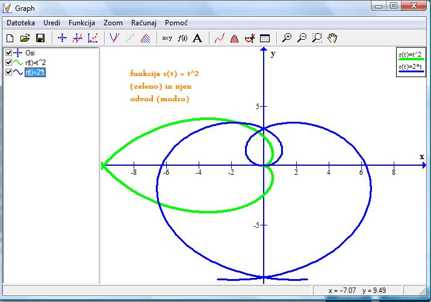Open a file with the folder icon
The image size is (431, 302).
[x=25, y=38]
